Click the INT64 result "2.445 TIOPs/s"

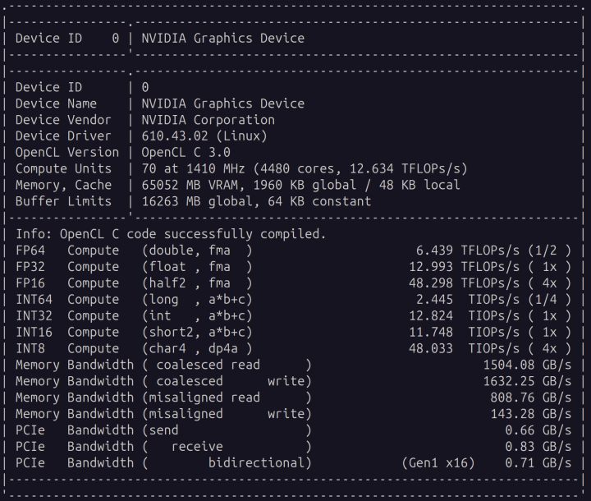[468, 299]
